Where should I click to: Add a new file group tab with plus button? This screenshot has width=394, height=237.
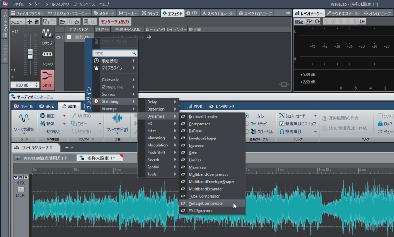click(67, 148)
